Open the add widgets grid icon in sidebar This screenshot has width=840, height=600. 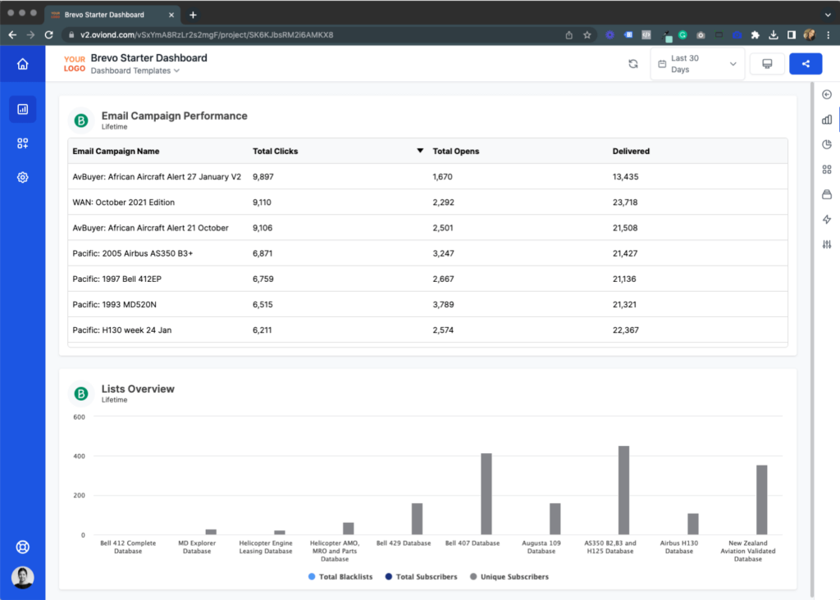point(22,143)
